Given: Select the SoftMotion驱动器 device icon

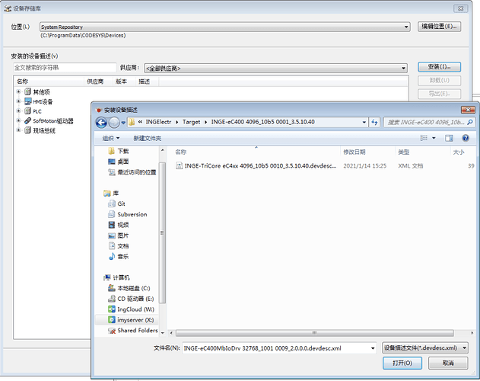Looking at the screenshot, I should click(x=28, y=120).
